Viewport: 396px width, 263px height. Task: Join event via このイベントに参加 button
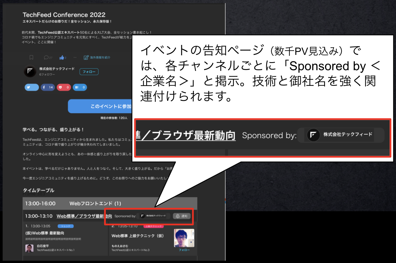(100, 106)
